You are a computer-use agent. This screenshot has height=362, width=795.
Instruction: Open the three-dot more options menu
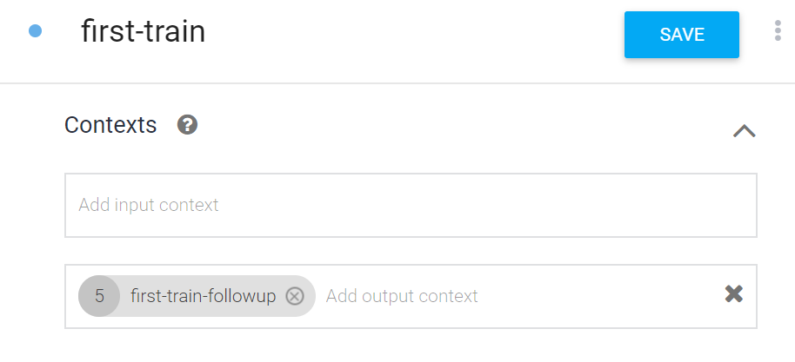click(x=778, y=31)
